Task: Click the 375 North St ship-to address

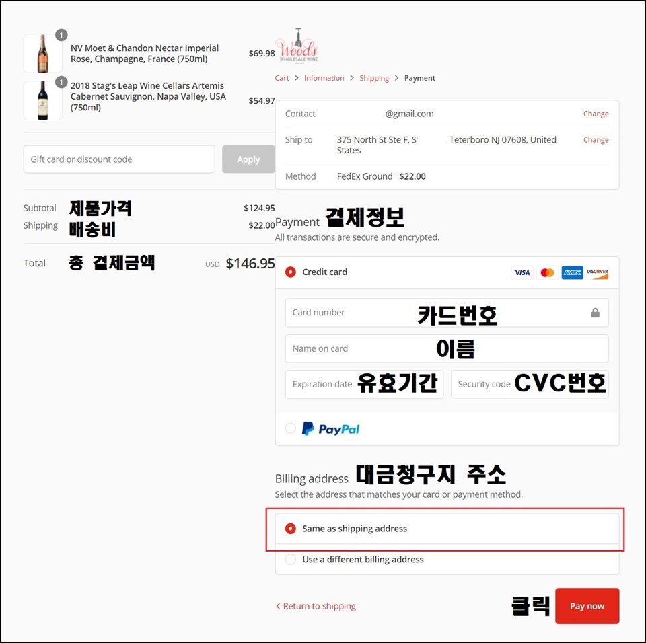Action: (447, 145)
